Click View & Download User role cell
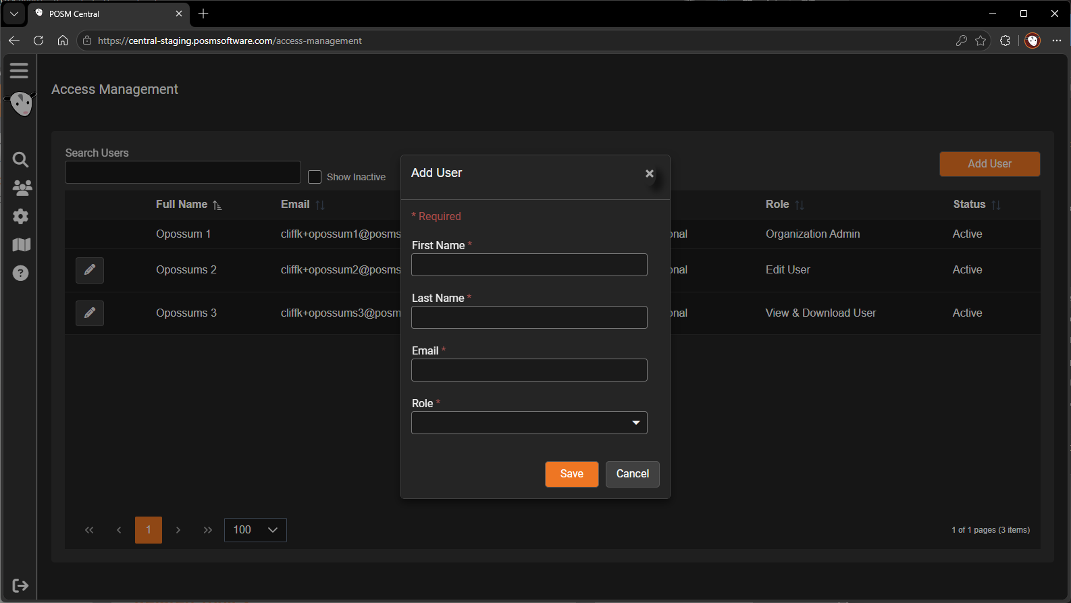Screen dimensions: 1071x603 [x=820, y=313]
